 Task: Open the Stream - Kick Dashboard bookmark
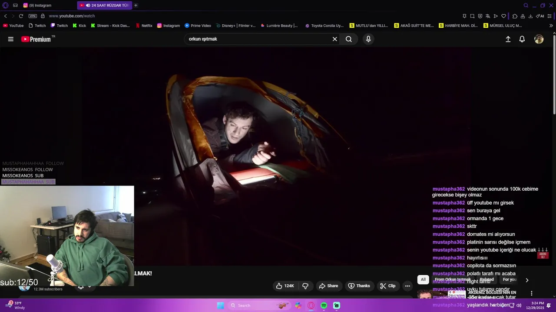click(110, 26)
